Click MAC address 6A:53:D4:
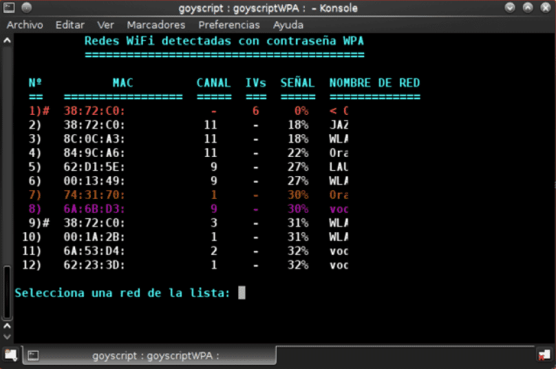 [x=94, y=251]
